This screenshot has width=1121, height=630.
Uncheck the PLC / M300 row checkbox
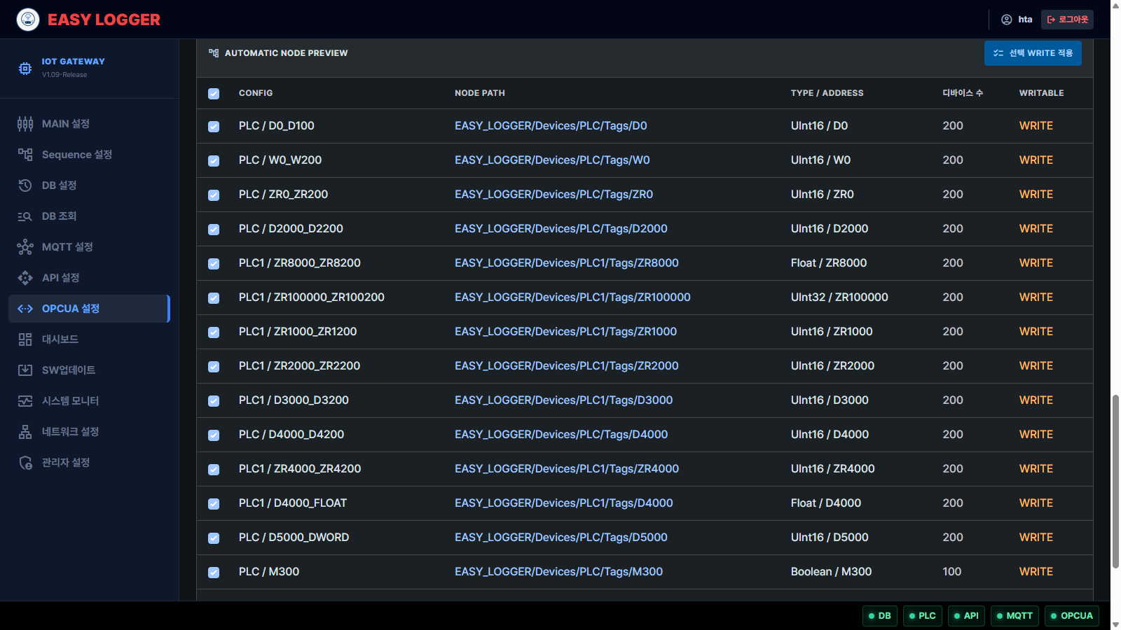point(214,573)
